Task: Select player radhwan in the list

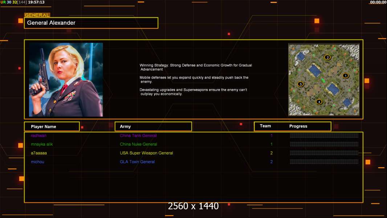Action: tap(38, 136)
